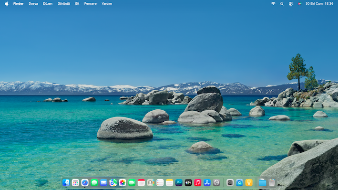Open the Messages app in Dock
Screen dimensions: 338x190
click(x=94, y=183)
